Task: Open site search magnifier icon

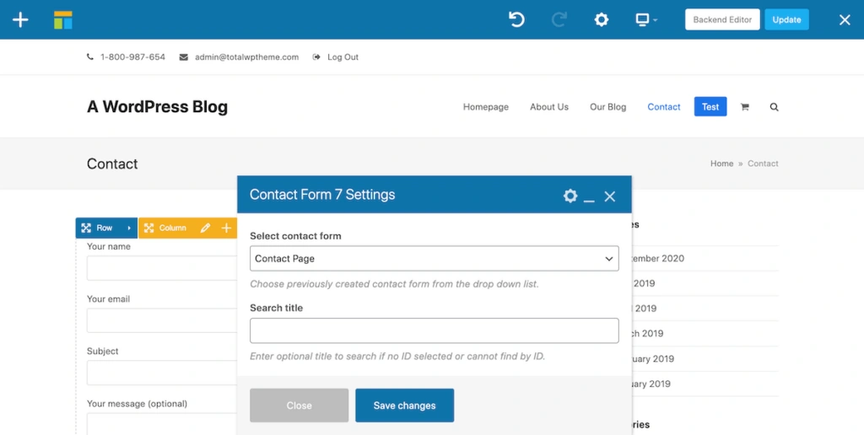Action: pyautogui.click(x=774, y=107)
